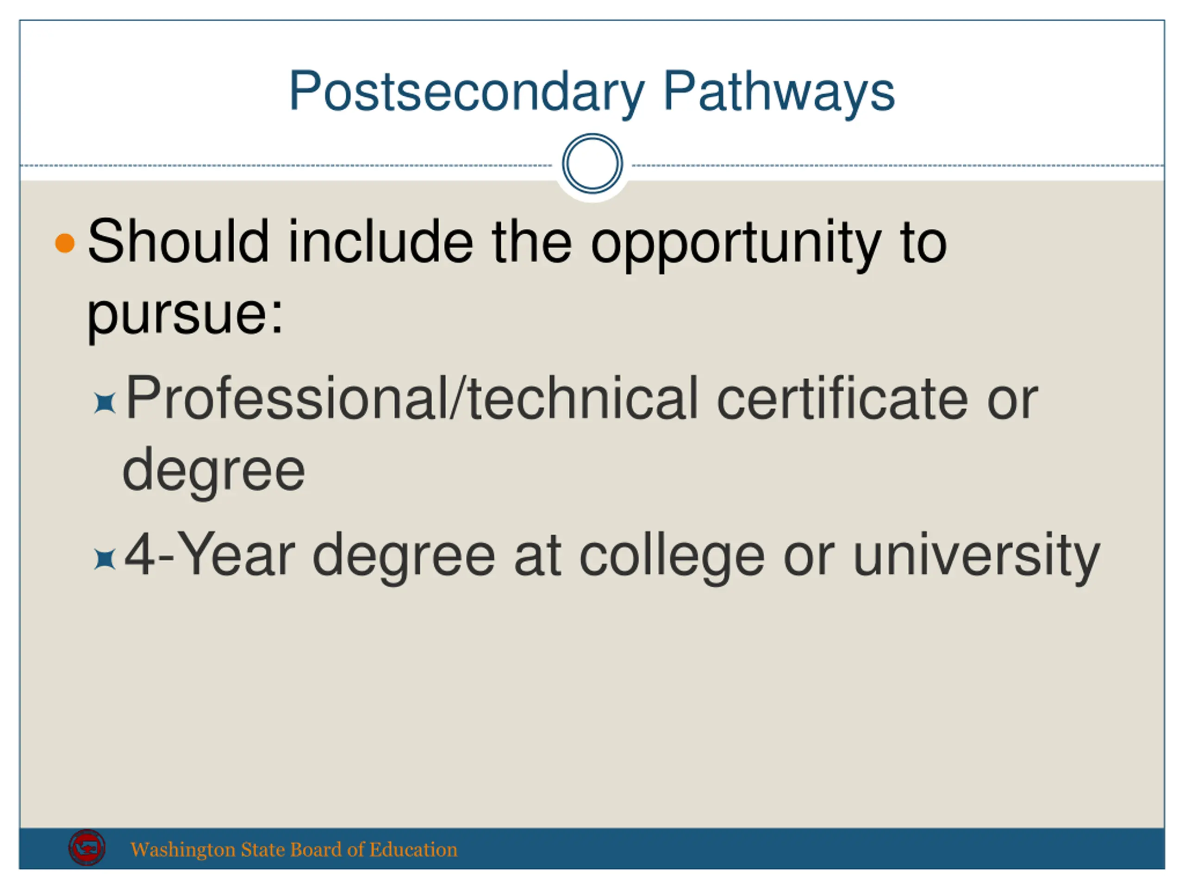
Task: Click the orange bullet before 'Should include'
Action: point(65,243)
